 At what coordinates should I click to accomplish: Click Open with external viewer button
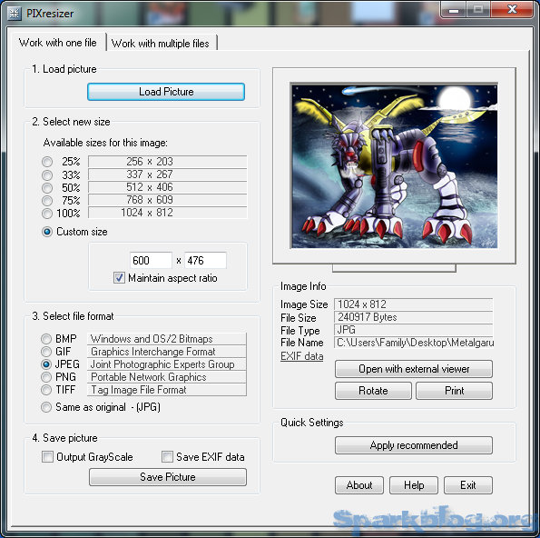[414, 369]
